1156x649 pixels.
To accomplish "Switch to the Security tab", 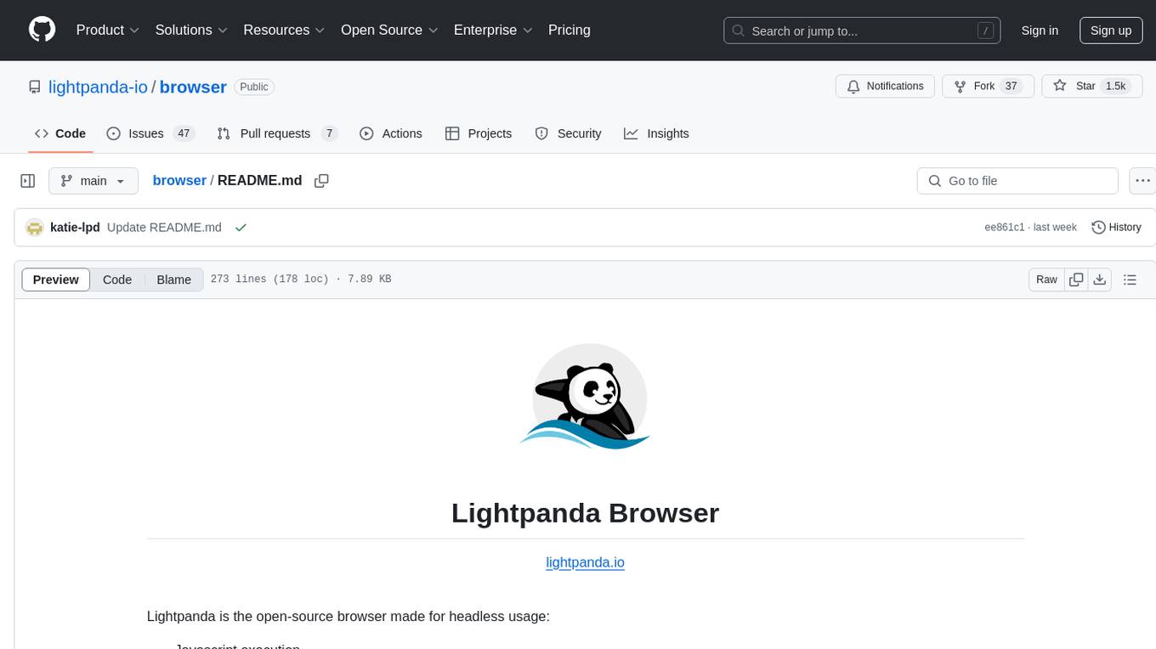I will [568, 133].
